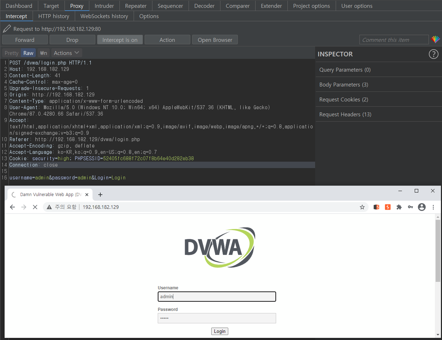Open the Actions dropdown in editor
This screenshot has height=340, width=442.
pos(67,53)
